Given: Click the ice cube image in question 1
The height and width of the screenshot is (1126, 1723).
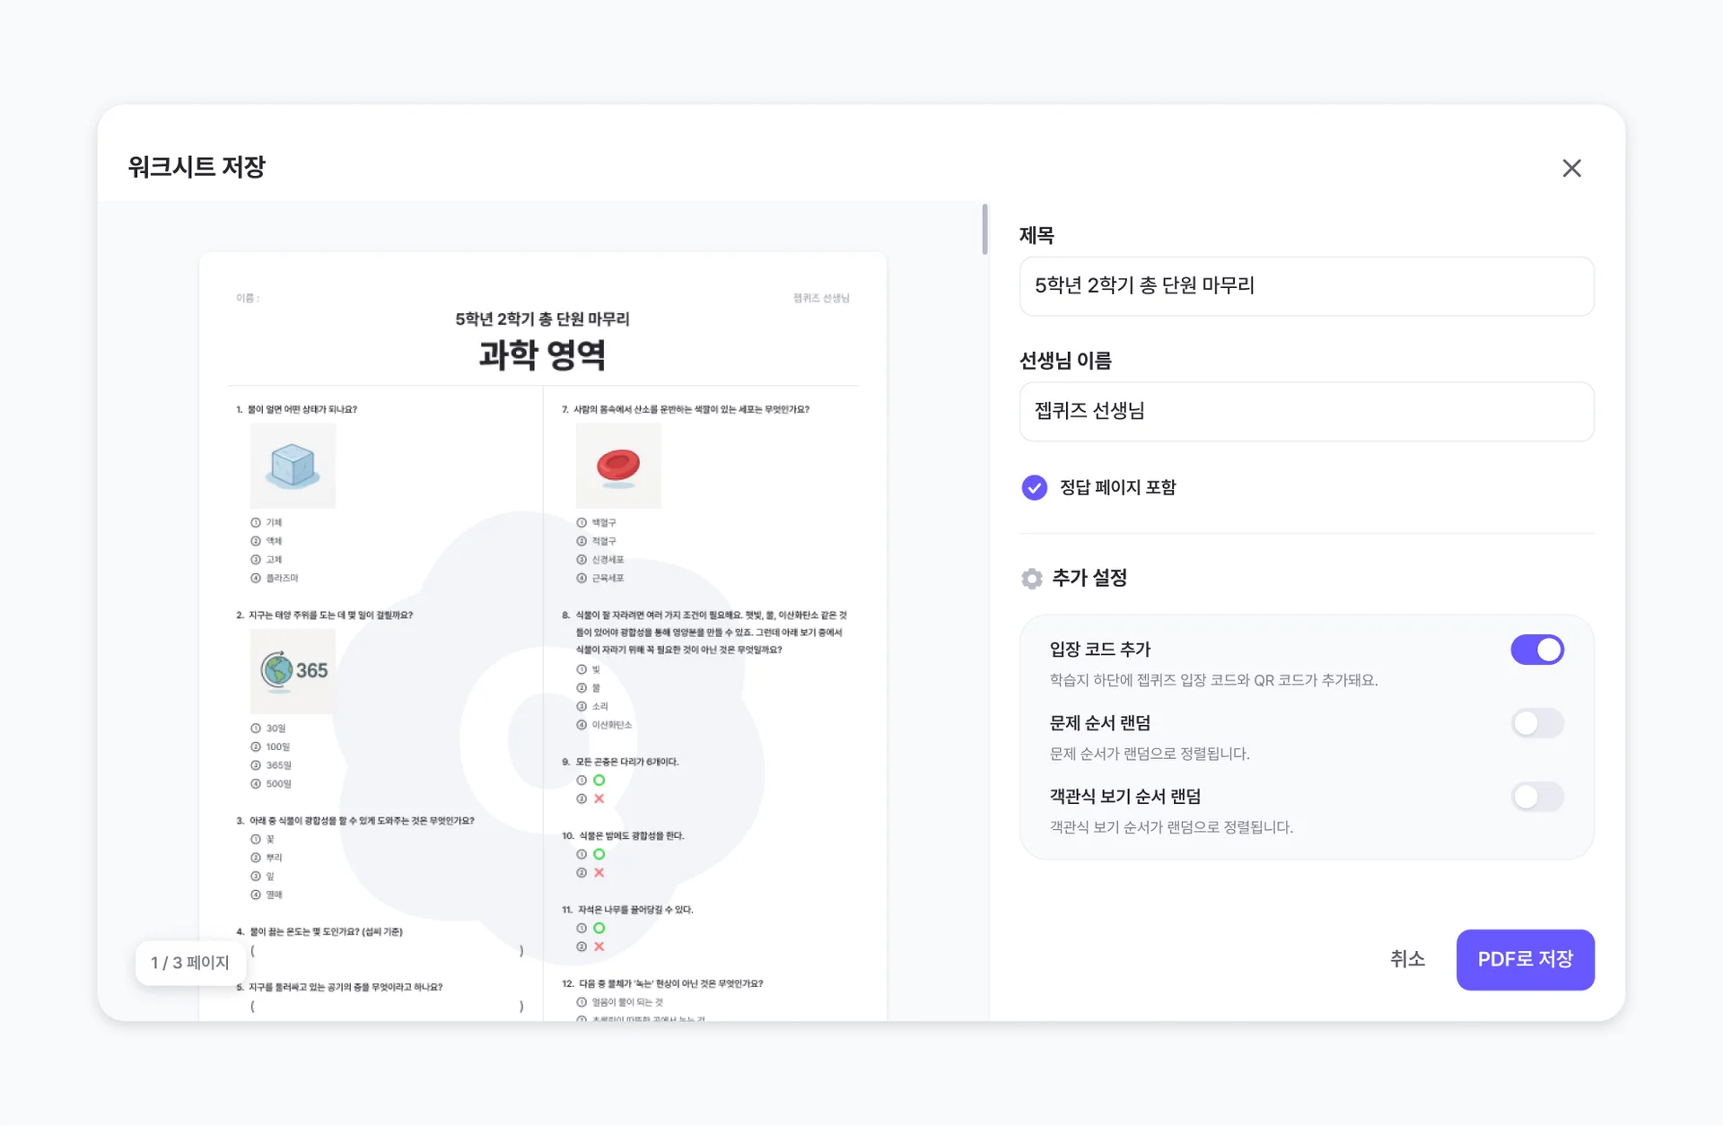Looking at the screenshot, I should (293, 465).
